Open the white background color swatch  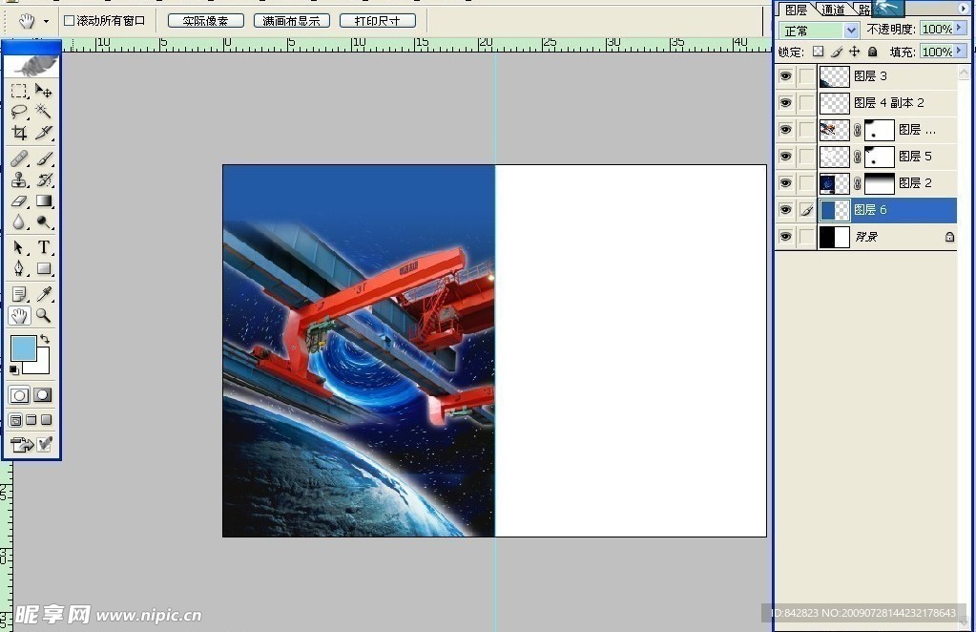pyautogui.click(x=41, y=367)
